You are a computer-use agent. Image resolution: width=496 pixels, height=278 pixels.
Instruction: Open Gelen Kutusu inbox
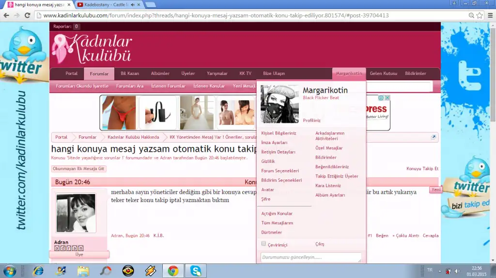tap(384, 73)
